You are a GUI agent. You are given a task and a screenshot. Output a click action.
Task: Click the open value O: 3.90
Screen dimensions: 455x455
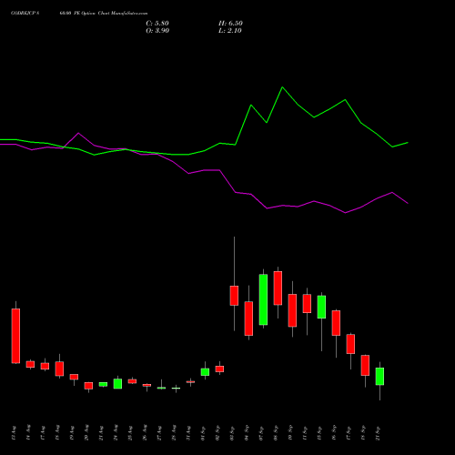pyautogui.click(x=157, y=31)
